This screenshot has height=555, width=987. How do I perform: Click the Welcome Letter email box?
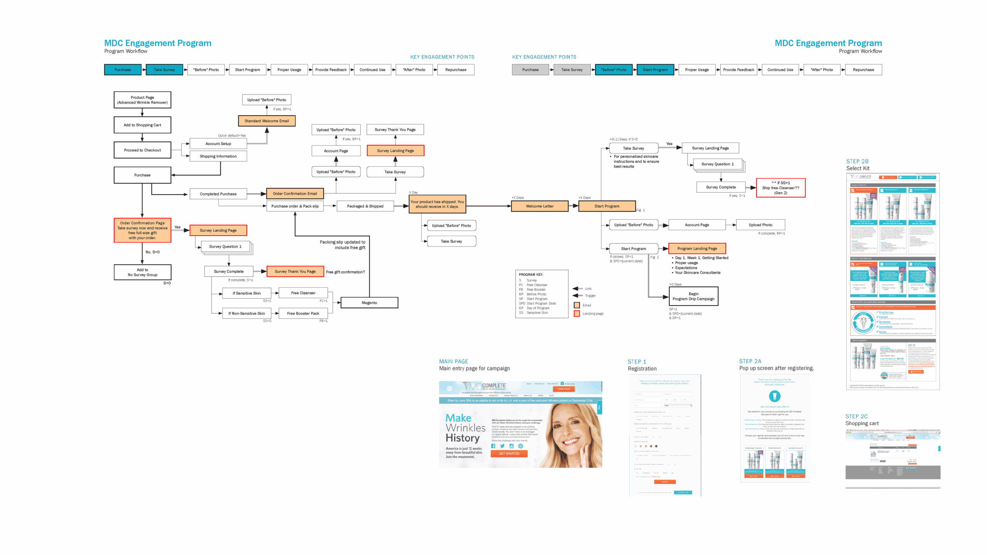(x=539, y=206)
